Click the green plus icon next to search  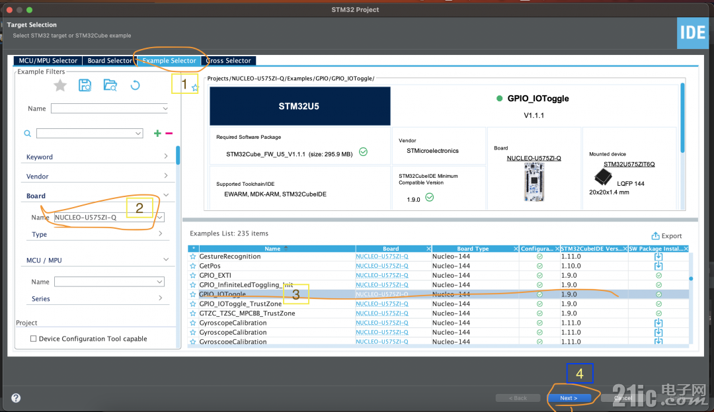click(157, 133)
